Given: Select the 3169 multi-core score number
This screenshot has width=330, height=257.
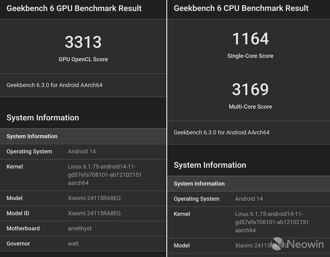Looking at the screenshot, I should (x=250, y=89).
